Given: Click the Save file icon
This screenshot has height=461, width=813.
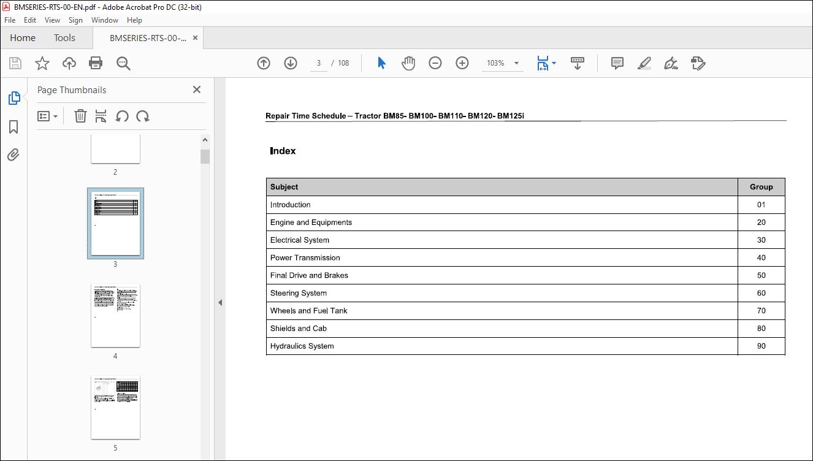Looking at the screenshot, I should point(15,63).
